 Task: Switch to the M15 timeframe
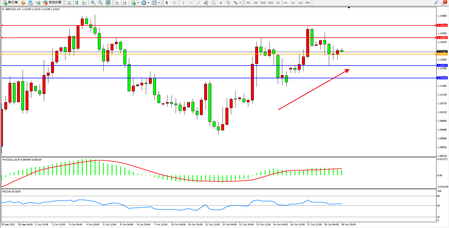[x=263, y=3]
